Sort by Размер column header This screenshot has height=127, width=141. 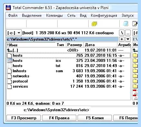click(x=75, y=45)
